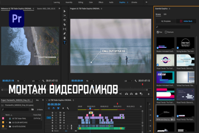The height and width of the screenshot is (133, 199).
Task: Select the Pen tool
Action: tap(65, 34)
